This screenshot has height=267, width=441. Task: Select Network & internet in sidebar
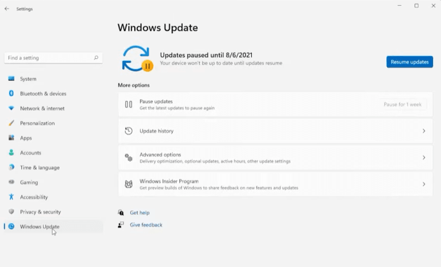[53, 108]
